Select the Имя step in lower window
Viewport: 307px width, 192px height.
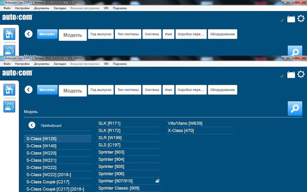point(168,90)
